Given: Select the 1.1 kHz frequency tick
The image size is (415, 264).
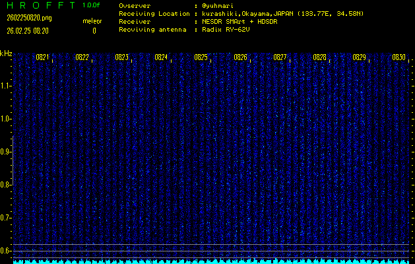Looking at the screenshot, I should click(x=6, y=86).
